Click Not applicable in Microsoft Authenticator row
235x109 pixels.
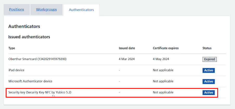(163, 81)
